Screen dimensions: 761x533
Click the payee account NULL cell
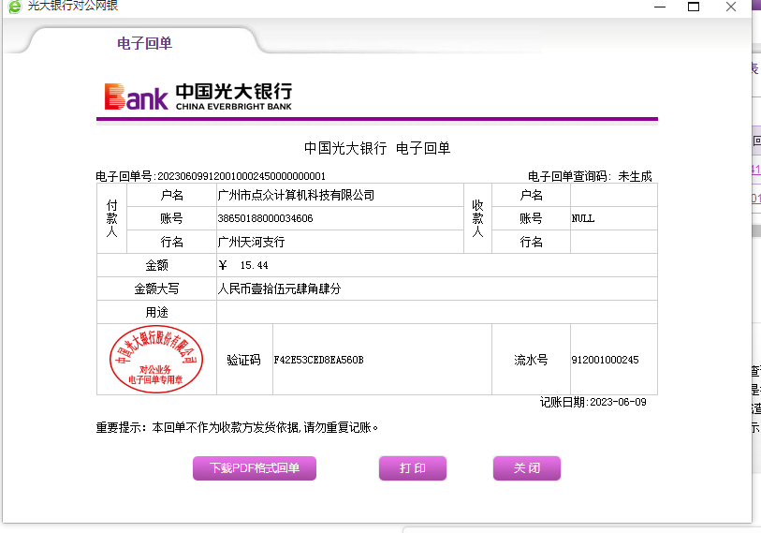[583, 218]
